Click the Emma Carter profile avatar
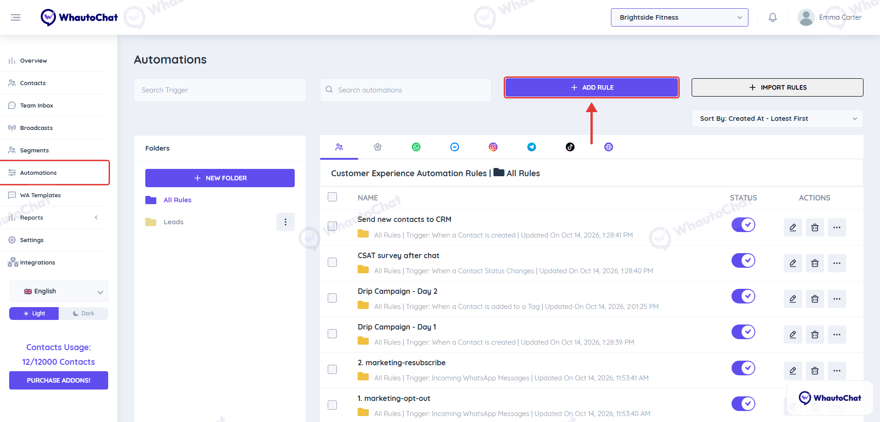Image resolution: width=880 pixels, height=422 pixels. (x=806, y=17)
